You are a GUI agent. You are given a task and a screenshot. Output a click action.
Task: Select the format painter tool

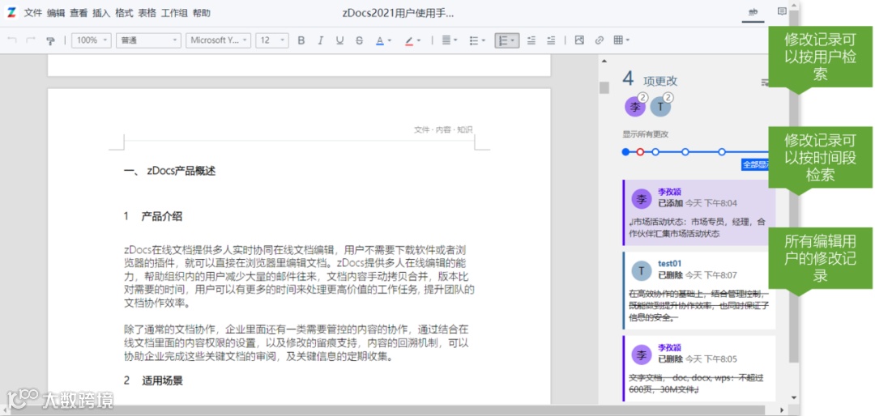(50, 40)
